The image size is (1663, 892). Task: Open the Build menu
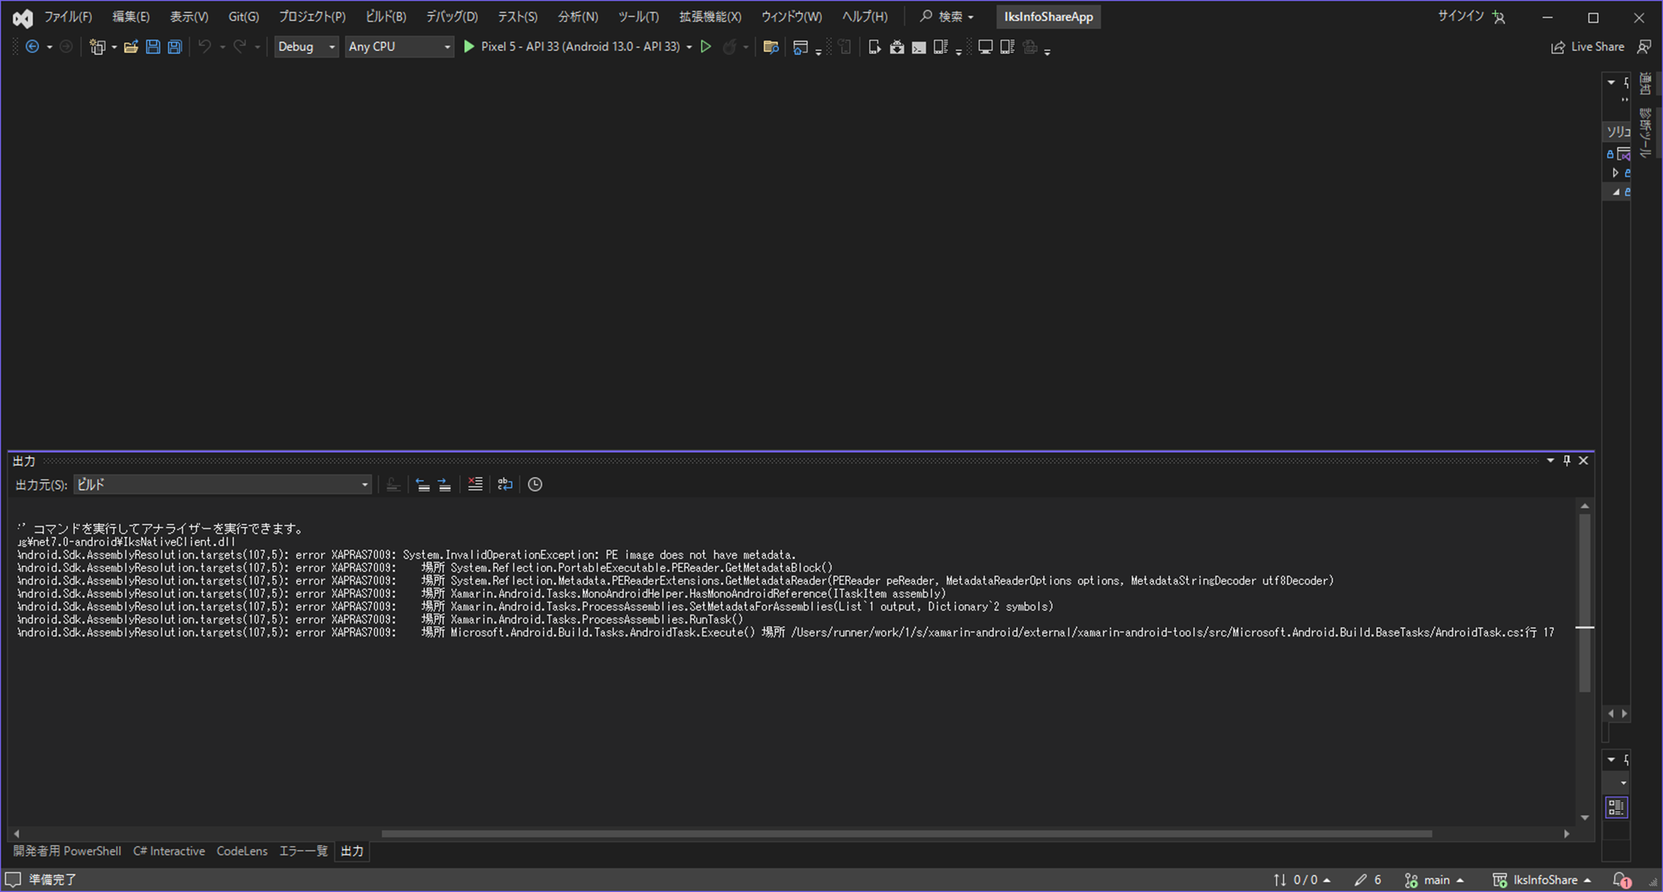385,17
